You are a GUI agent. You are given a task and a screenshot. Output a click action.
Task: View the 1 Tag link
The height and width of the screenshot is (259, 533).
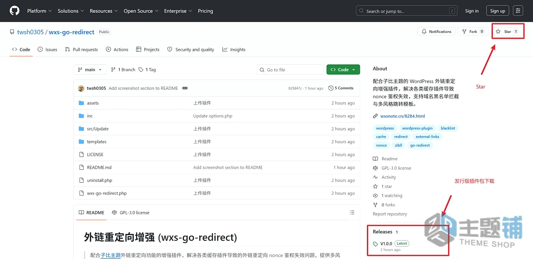(x=147, y=70)
